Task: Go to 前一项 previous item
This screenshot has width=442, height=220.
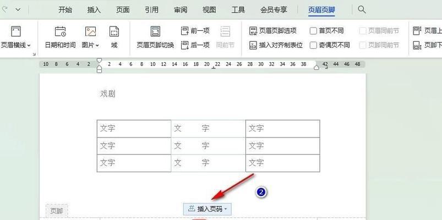Action: [195, 31]
